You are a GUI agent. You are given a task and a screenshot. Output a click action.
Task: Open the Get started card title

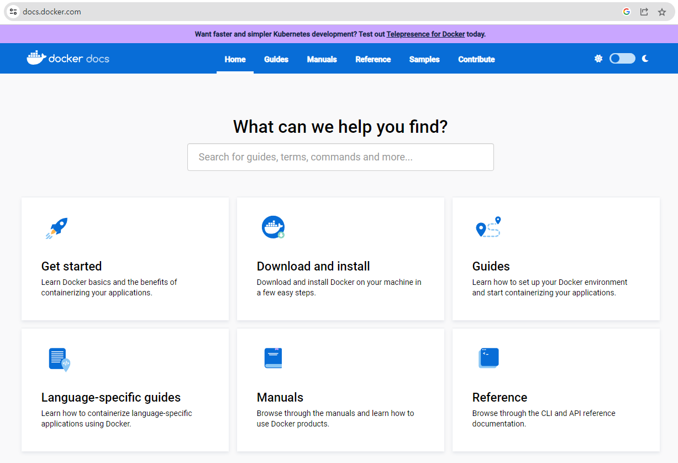pyautogui.click(x=71, y=266)
